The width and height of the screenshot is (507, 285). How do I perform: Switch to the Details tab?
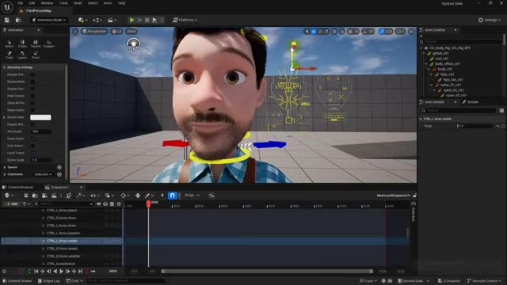(471, 102)
